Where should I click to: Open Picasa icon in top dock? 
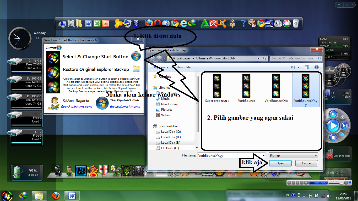(x=286, y=24)
